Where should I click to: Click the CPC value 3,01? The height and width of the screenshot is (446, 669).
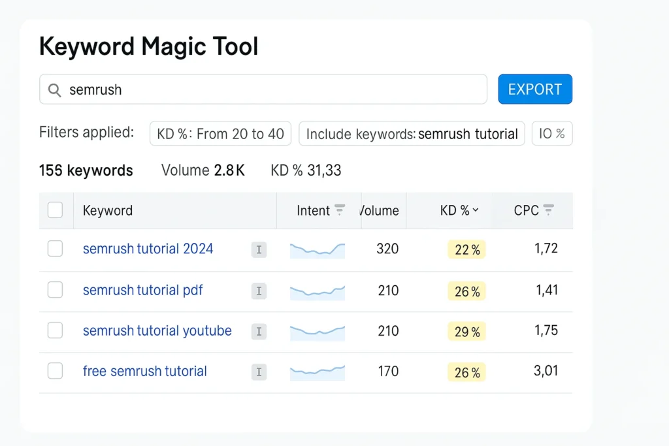tap(546, 370)
